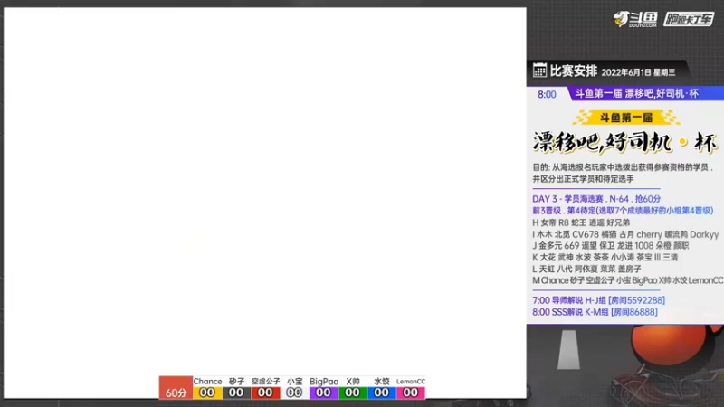Viewport: 724px width, 407px height.
Task: Click the 水饺 player name on scoreboard
Action: [382, 381]
